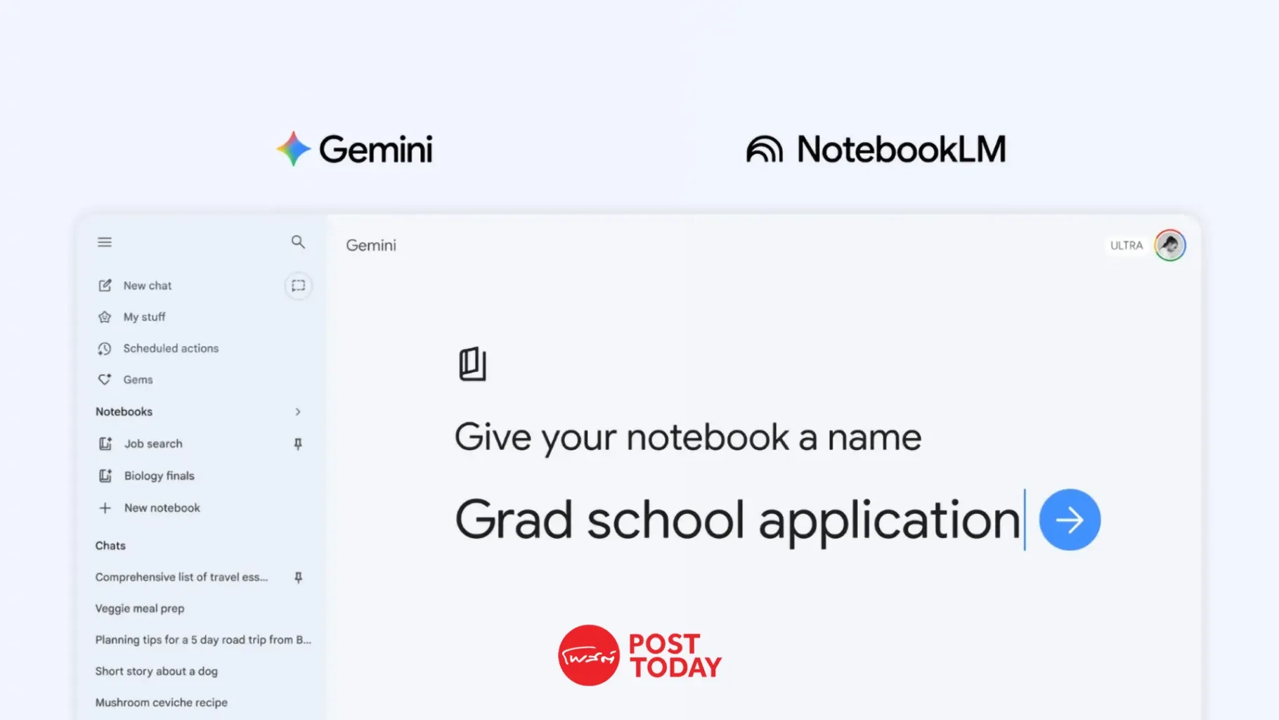Open the account profile avatar
The image size is (1279, 720).
coord(1169,245)
